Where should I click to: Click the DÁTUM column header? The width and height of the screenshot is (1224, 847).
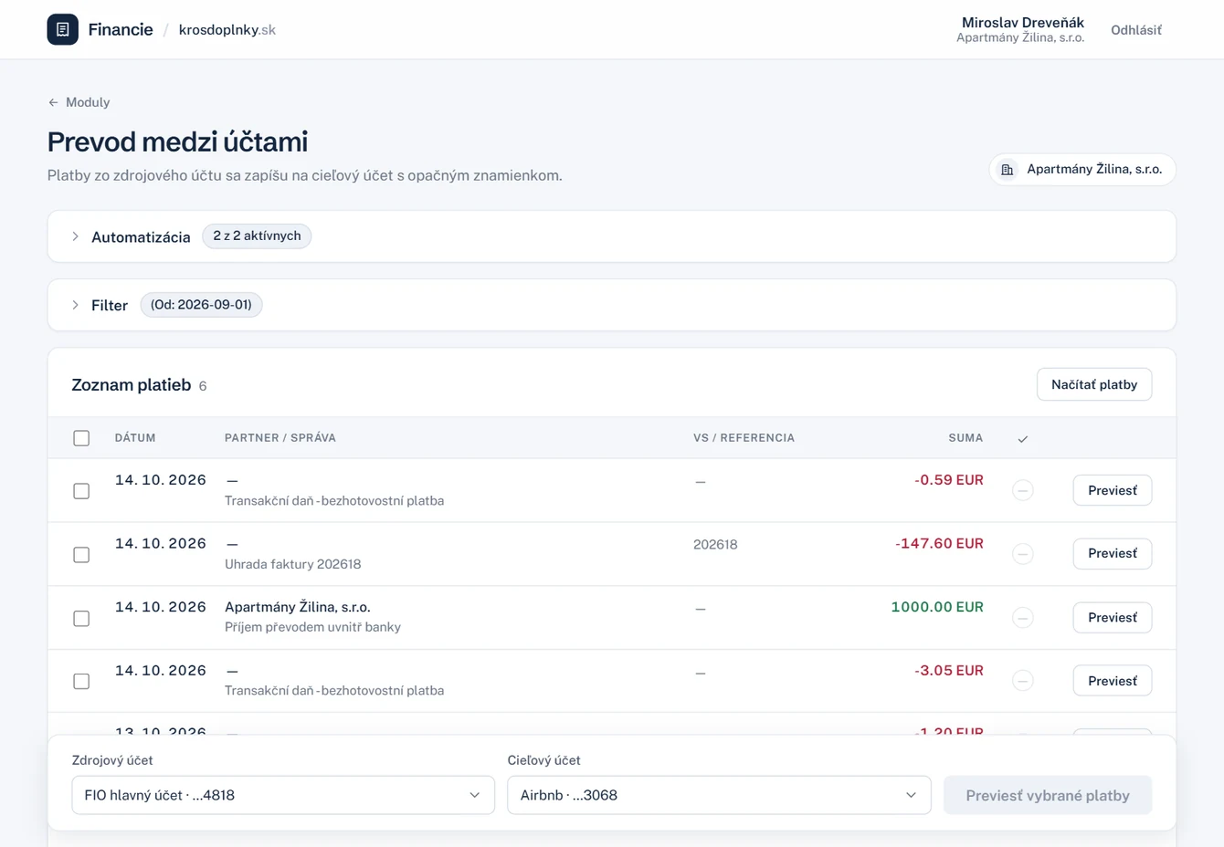pos(135,438)
